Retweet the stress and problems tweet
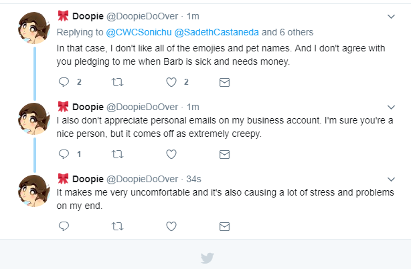The height and width of the screenshot is (269, 411). point(117,226)
